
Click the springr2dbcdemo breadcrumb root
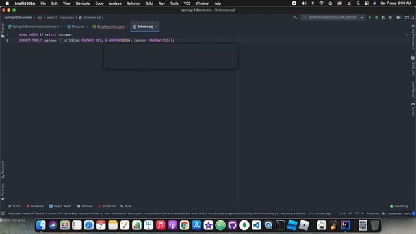(x=18, y=18)
